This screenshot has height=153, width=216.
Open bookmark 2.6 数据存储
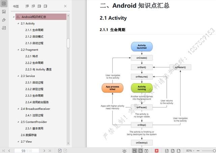29,135
